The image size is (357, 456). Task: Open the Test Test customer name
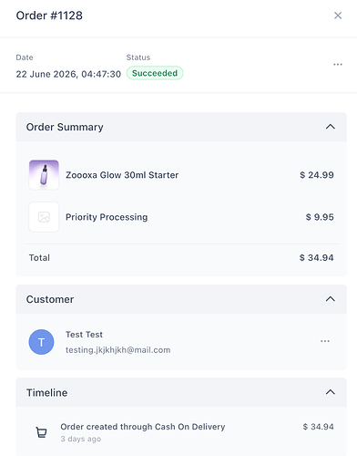click(x=84, y=335)
